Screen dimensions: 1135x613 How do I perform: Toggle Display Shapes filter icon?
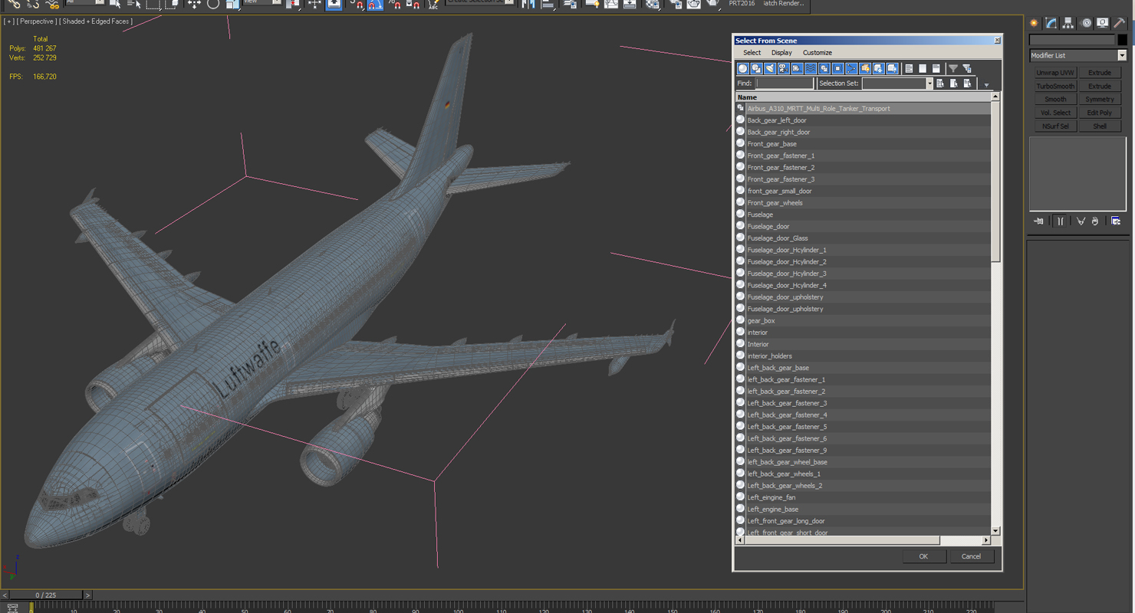pos(756,68)
